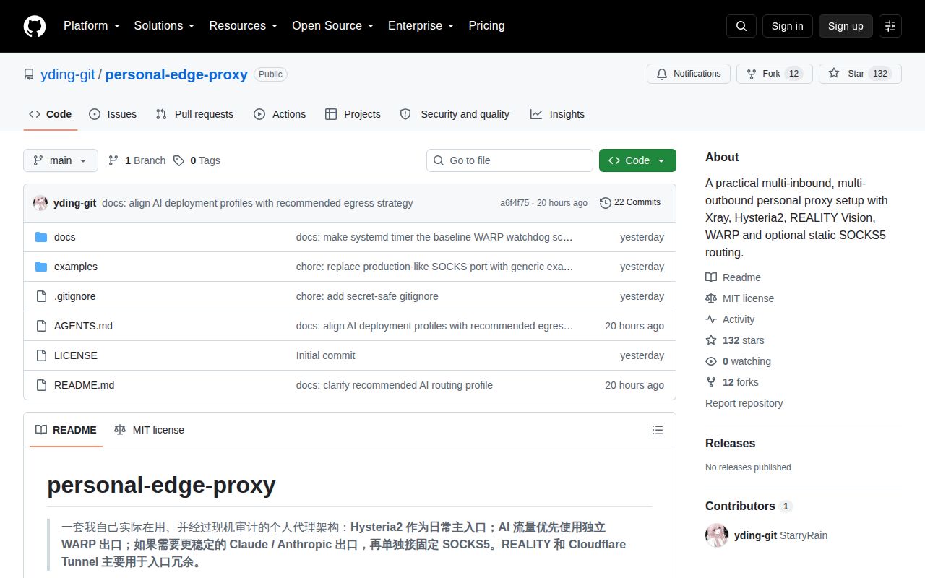
Task: Click the search magnifier icon
Action: point(741,26)
